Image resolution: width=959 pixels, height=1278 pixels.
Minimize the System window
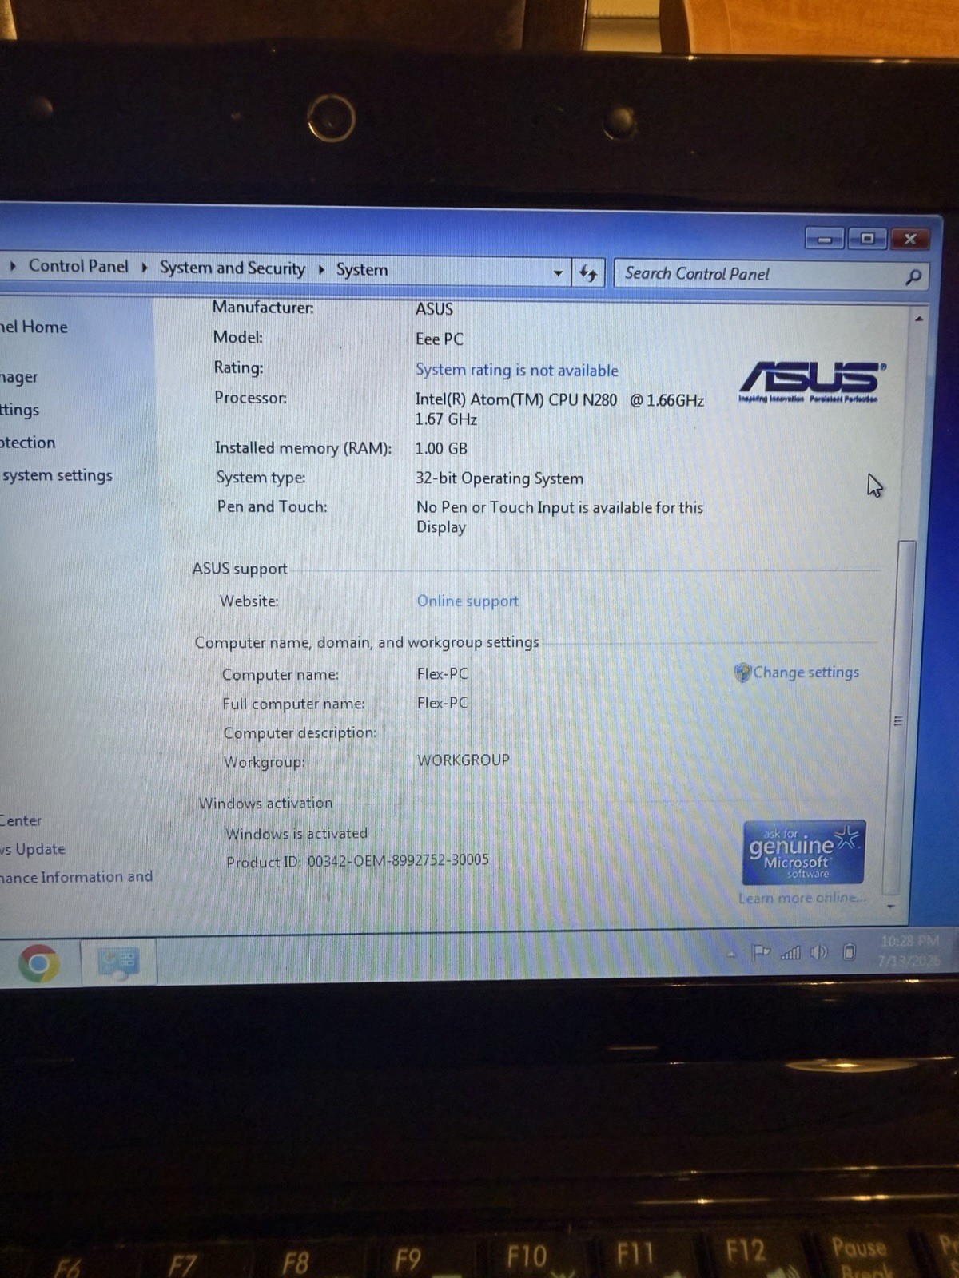[824, 239]
